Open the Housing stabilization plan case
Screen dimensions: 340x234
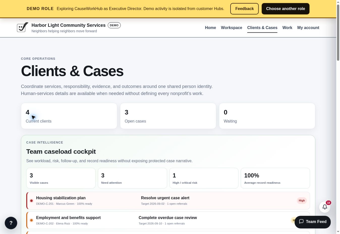(x=61, y=198)
